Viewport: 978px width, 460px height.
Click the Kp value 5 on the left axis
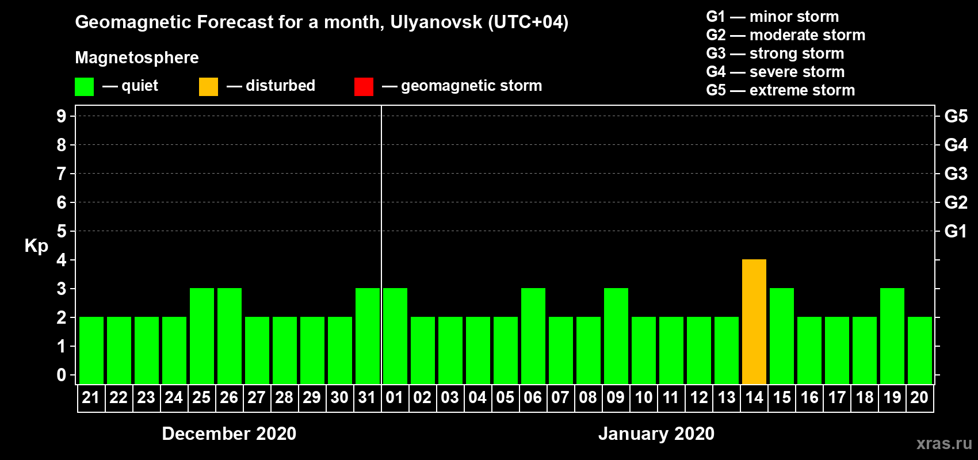coord(62,231)
